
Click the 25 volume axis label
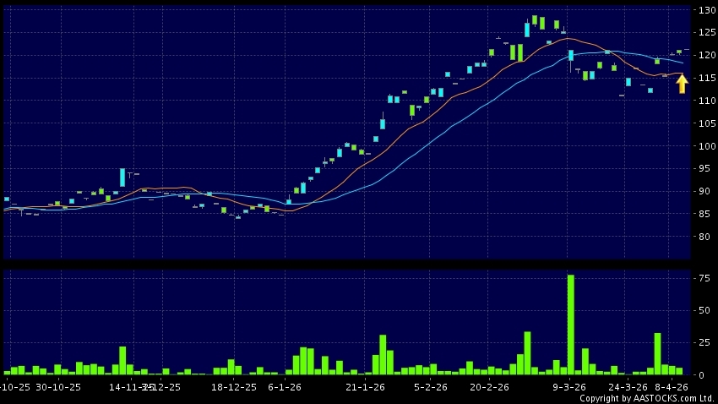click(x=703, y=342)
